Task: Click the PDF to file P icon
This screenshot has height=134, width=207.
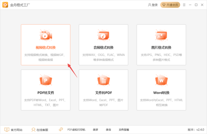Action: (46, 80)
